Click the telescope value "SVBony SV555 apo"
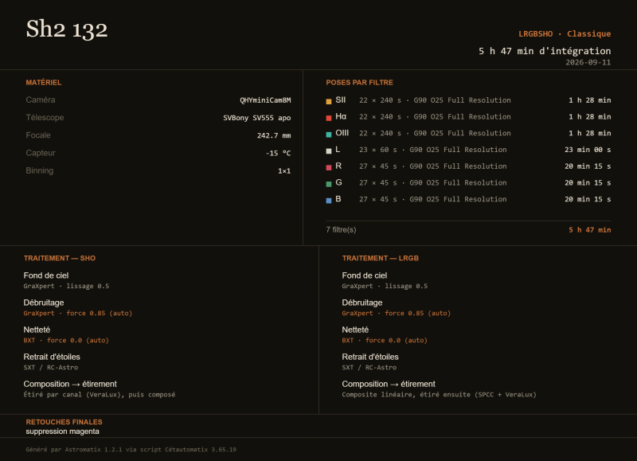This screenshot has width=637, height=461. click(x=256, y=118)
